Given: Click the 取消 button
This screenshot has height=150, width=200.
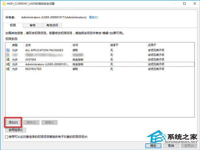Looking at the screenshot, I should point(171,145).
